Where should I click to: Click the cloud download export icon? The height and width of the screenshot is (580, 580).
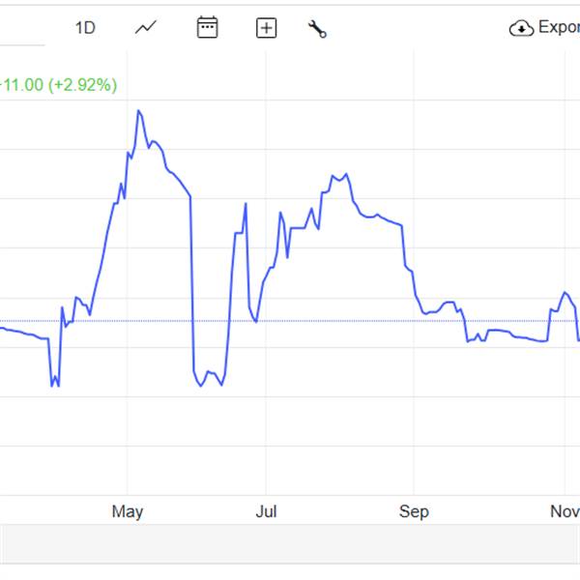pos(521,28)
